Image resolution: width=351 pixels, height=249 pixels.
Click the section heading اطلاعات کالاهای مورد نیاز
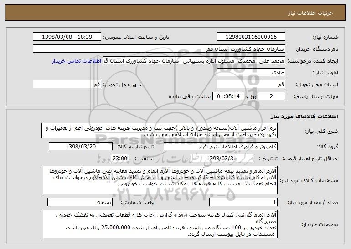click(x=304, y=117)
